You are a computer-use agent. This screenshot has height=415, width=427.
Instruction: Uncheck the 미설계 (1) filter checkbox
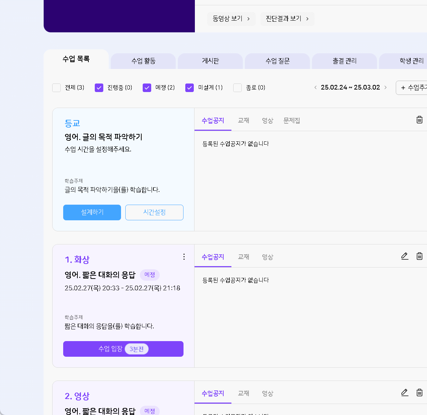190,88
